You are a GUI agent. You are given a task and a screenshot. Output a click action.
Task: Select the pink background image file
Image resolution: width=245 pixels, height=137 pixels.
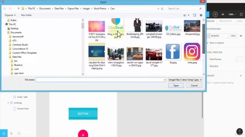97,31
